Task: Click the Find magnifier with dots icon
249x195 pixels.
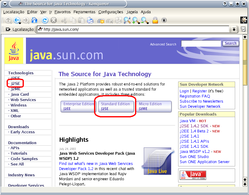Action: 127,20
